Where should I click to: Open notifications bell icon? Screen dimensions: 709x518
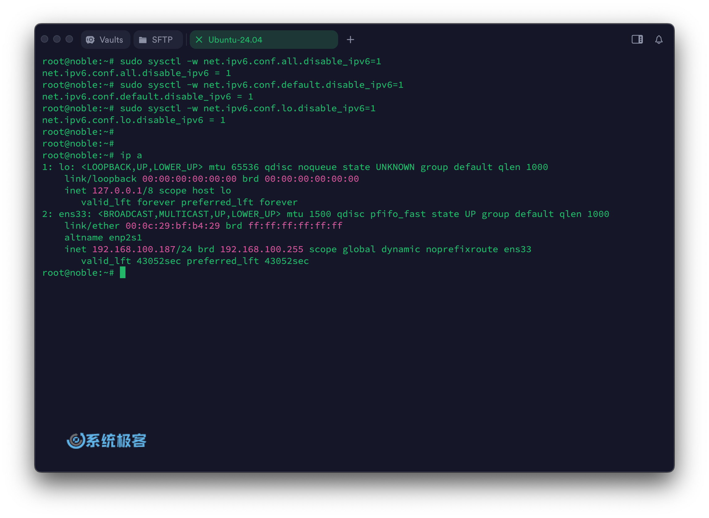tap(659, 40)
